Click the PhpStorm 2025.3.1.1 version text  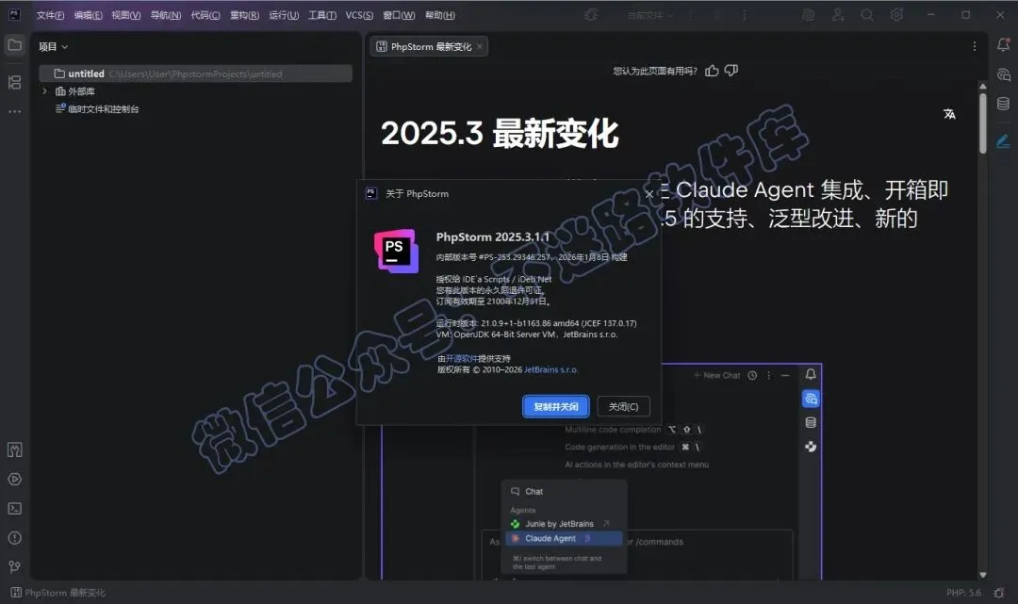coord(493,237)
